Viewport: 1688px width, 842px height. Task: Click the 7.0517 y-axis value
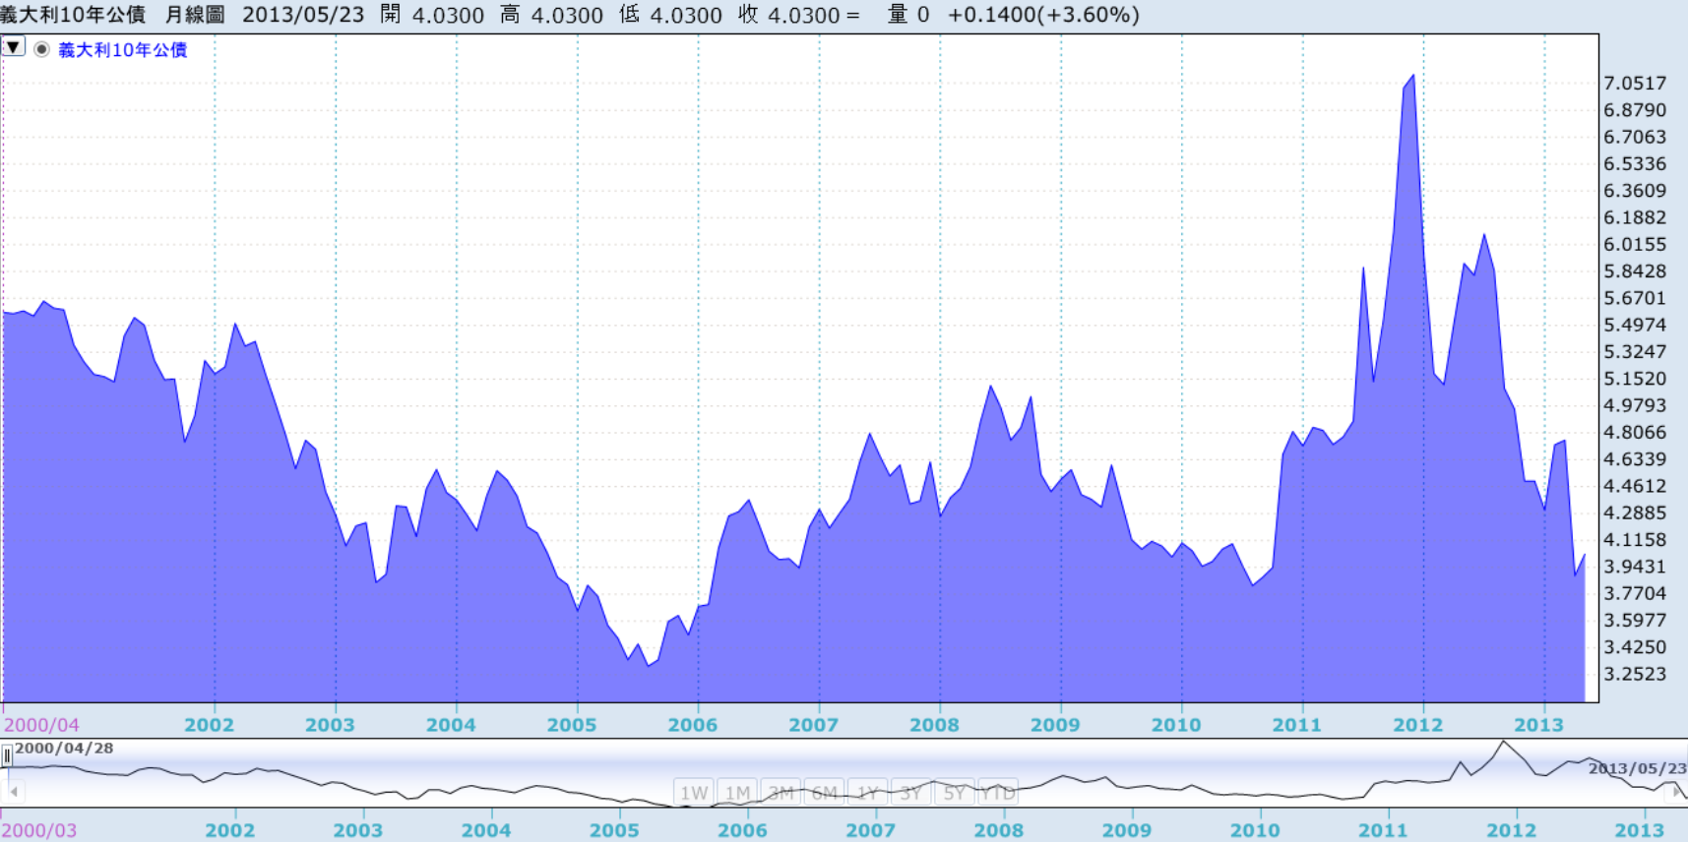(x=1635, y=84)
